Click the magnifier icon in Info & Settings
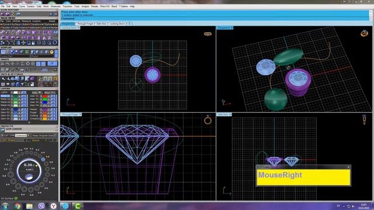The image size is (374, 210). point(3,79)
